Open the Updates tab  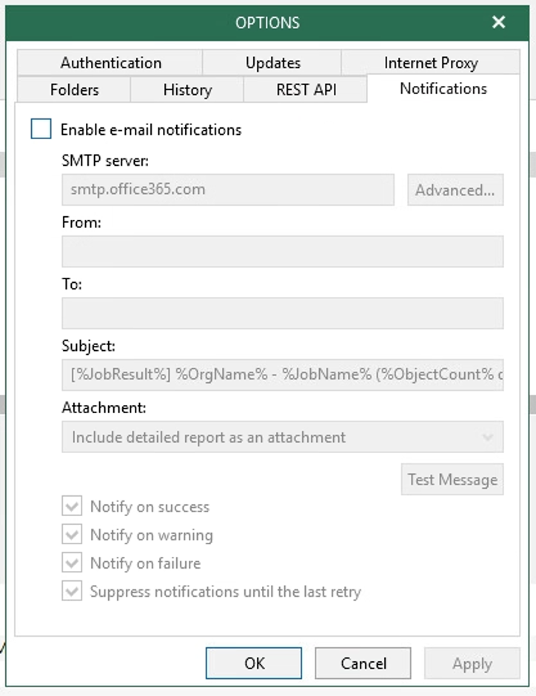tap(272, 63)
